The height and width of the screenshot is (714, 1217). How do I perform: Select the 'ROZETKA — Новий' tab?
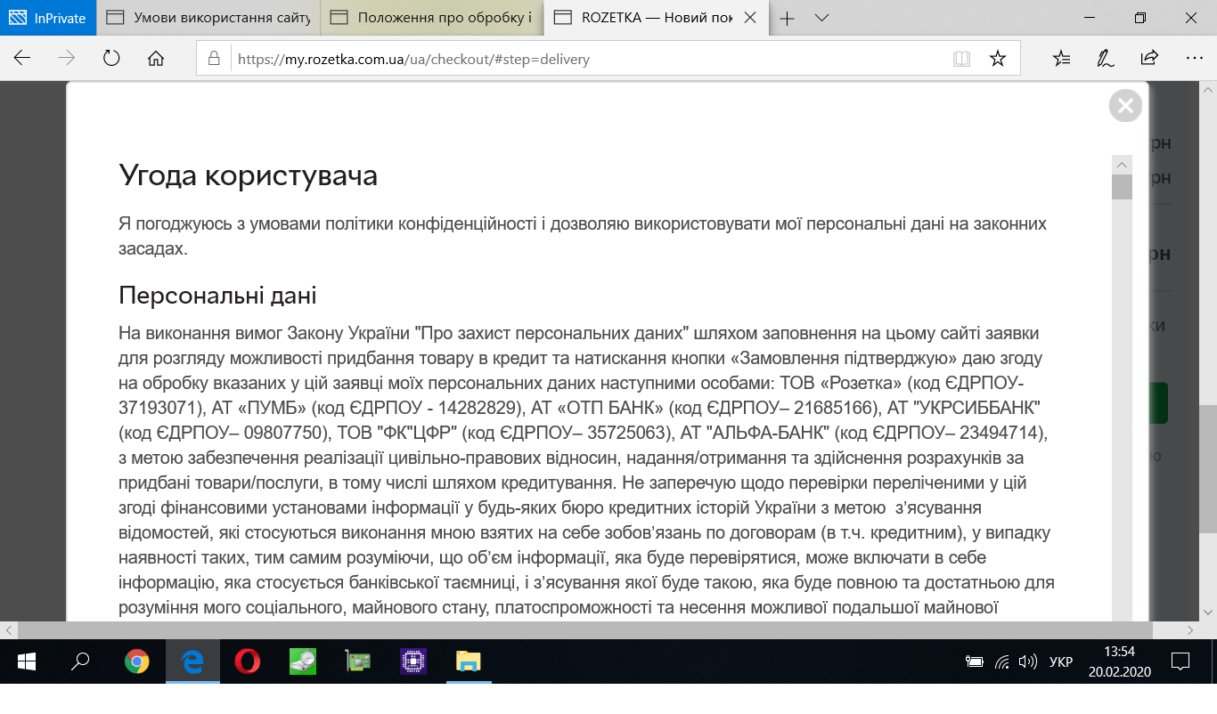[x=655, y=18]
